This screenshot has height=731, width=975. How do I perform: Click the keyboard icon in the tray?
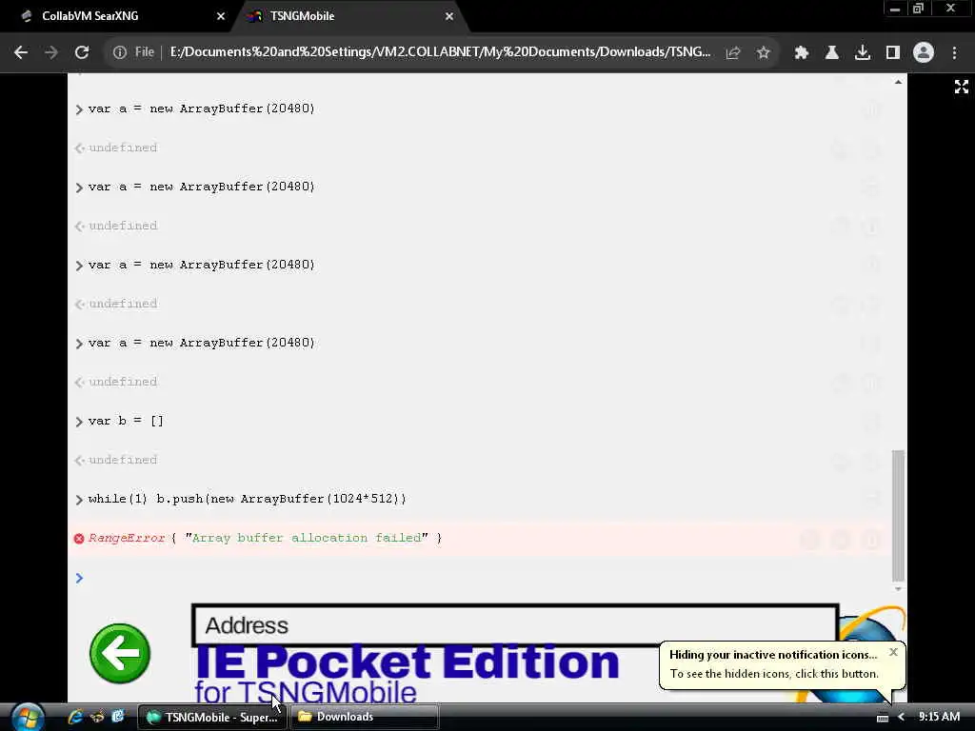coord(882,718)
